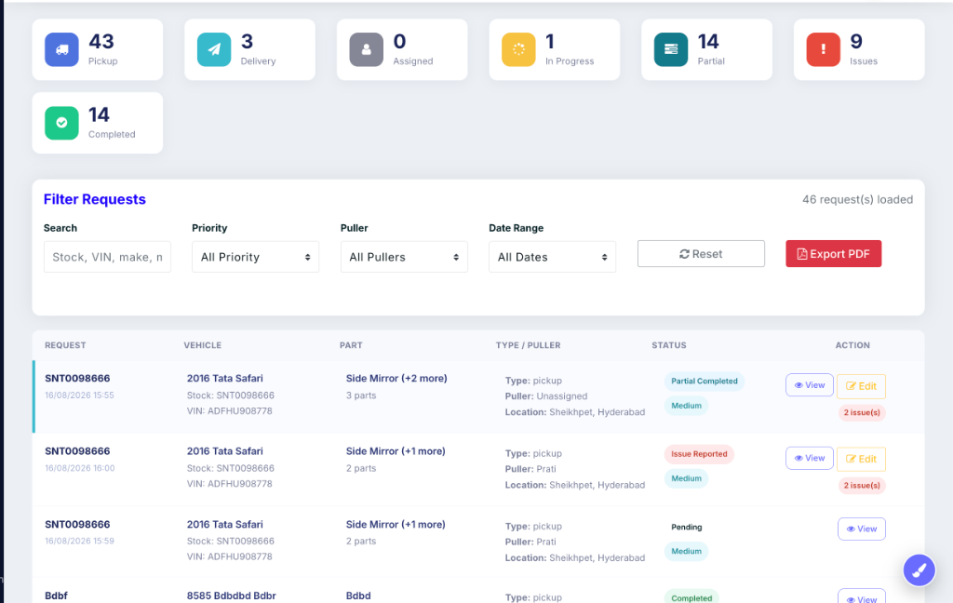Select the Issues count card showing 9

(859, 49)
